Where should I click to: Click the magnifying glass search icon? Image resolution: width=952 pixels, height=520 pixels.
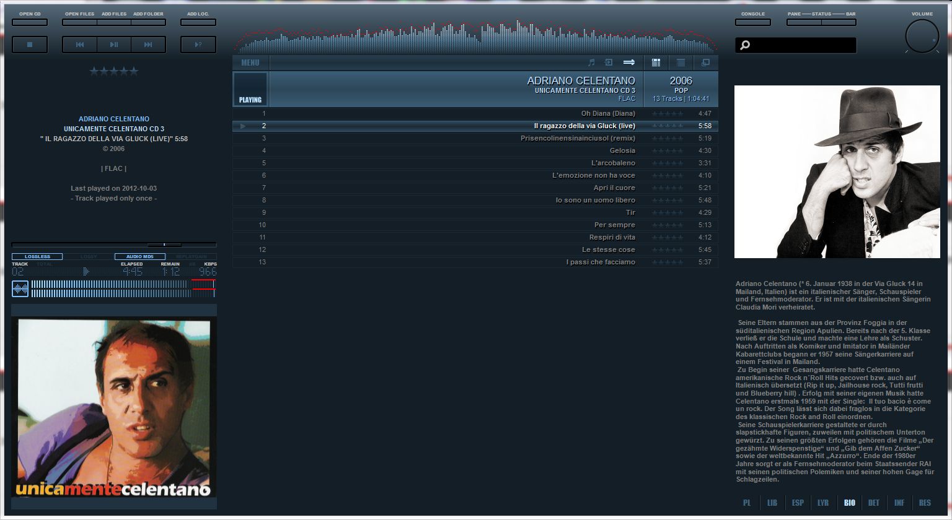pyautogui.click(x=745, y=45)
